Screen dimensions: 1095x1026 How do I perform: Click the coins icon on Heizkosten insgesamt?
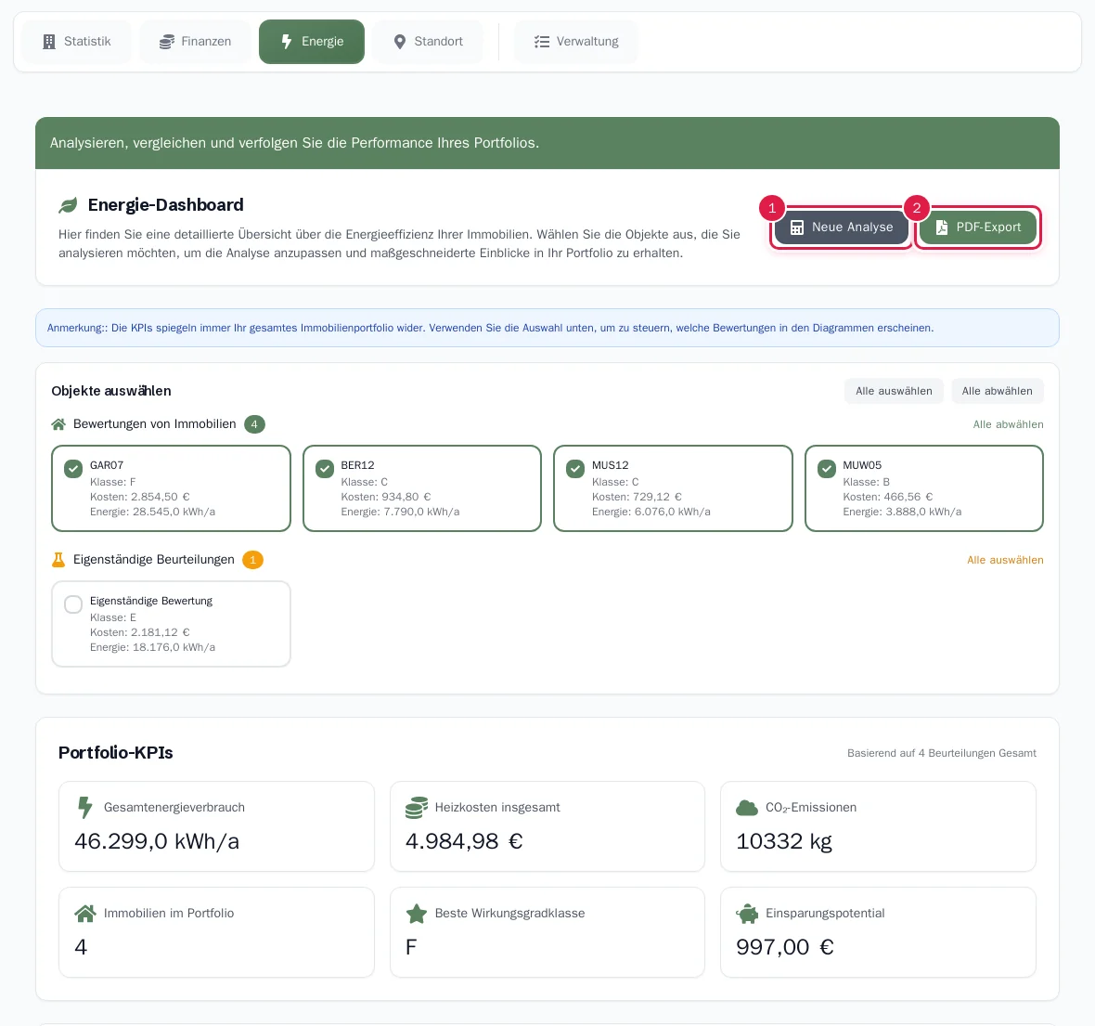[417, 807]
